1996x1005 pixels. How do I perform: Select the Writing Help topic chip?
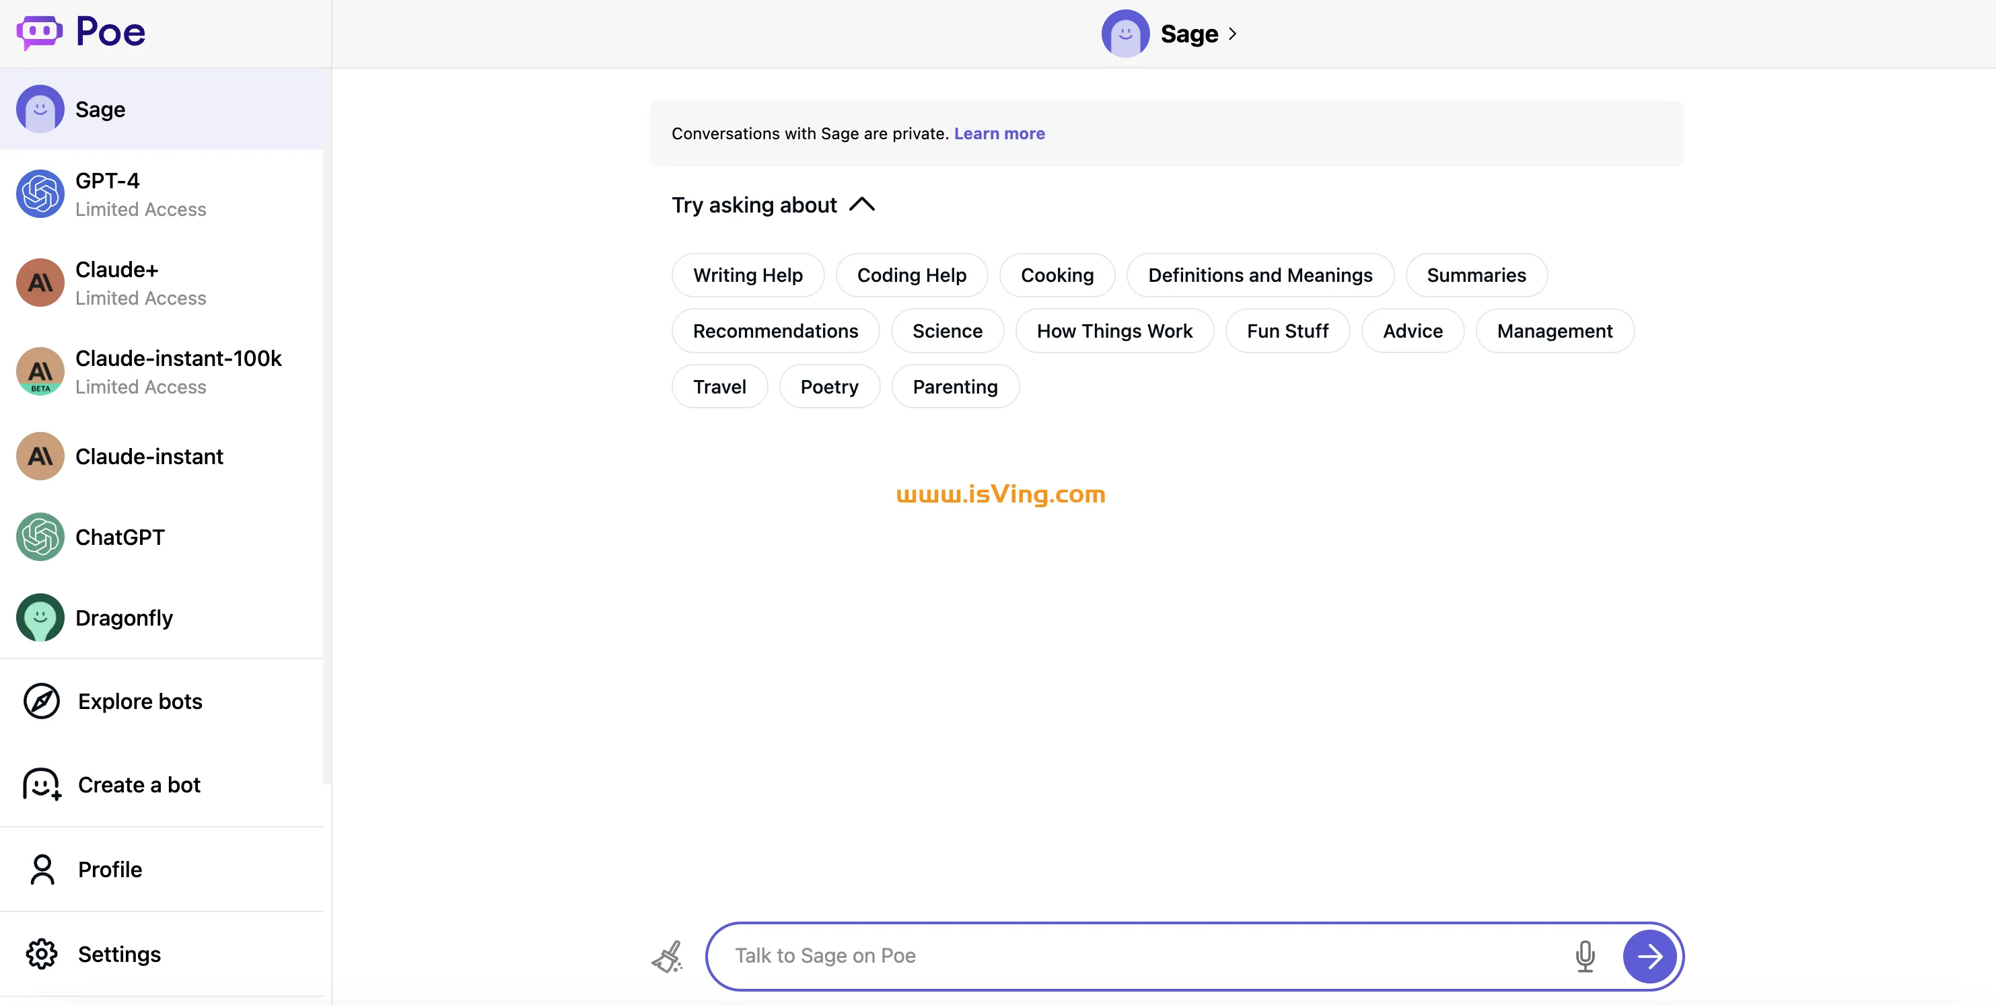pos(748,274)
